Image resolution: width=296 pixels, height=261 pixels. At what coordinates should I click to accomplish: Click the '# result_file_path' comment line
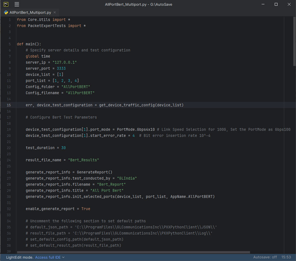pos(119,233)
